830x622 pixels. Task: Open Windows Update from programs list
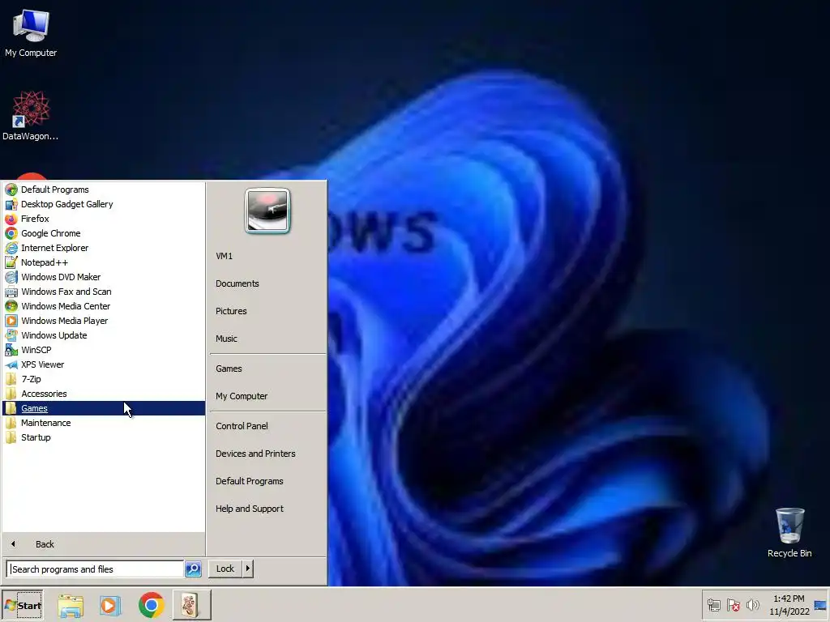(104, 335)
